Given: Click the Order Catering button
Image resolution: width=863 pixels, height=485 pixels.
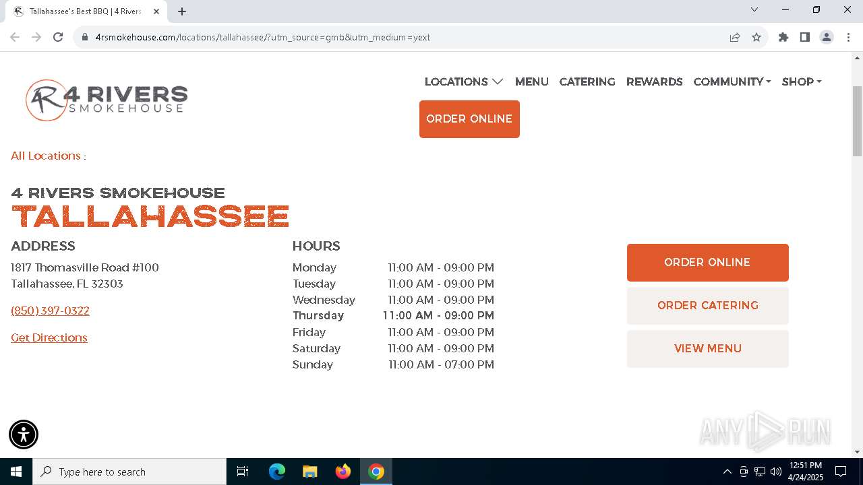Looking at the screenshot, I should 708,306.
